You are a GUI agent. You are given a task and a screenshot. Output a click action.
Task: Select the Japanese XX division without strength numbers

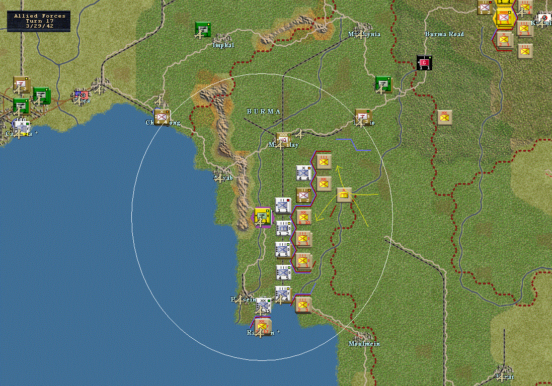(x=324, y=184)
